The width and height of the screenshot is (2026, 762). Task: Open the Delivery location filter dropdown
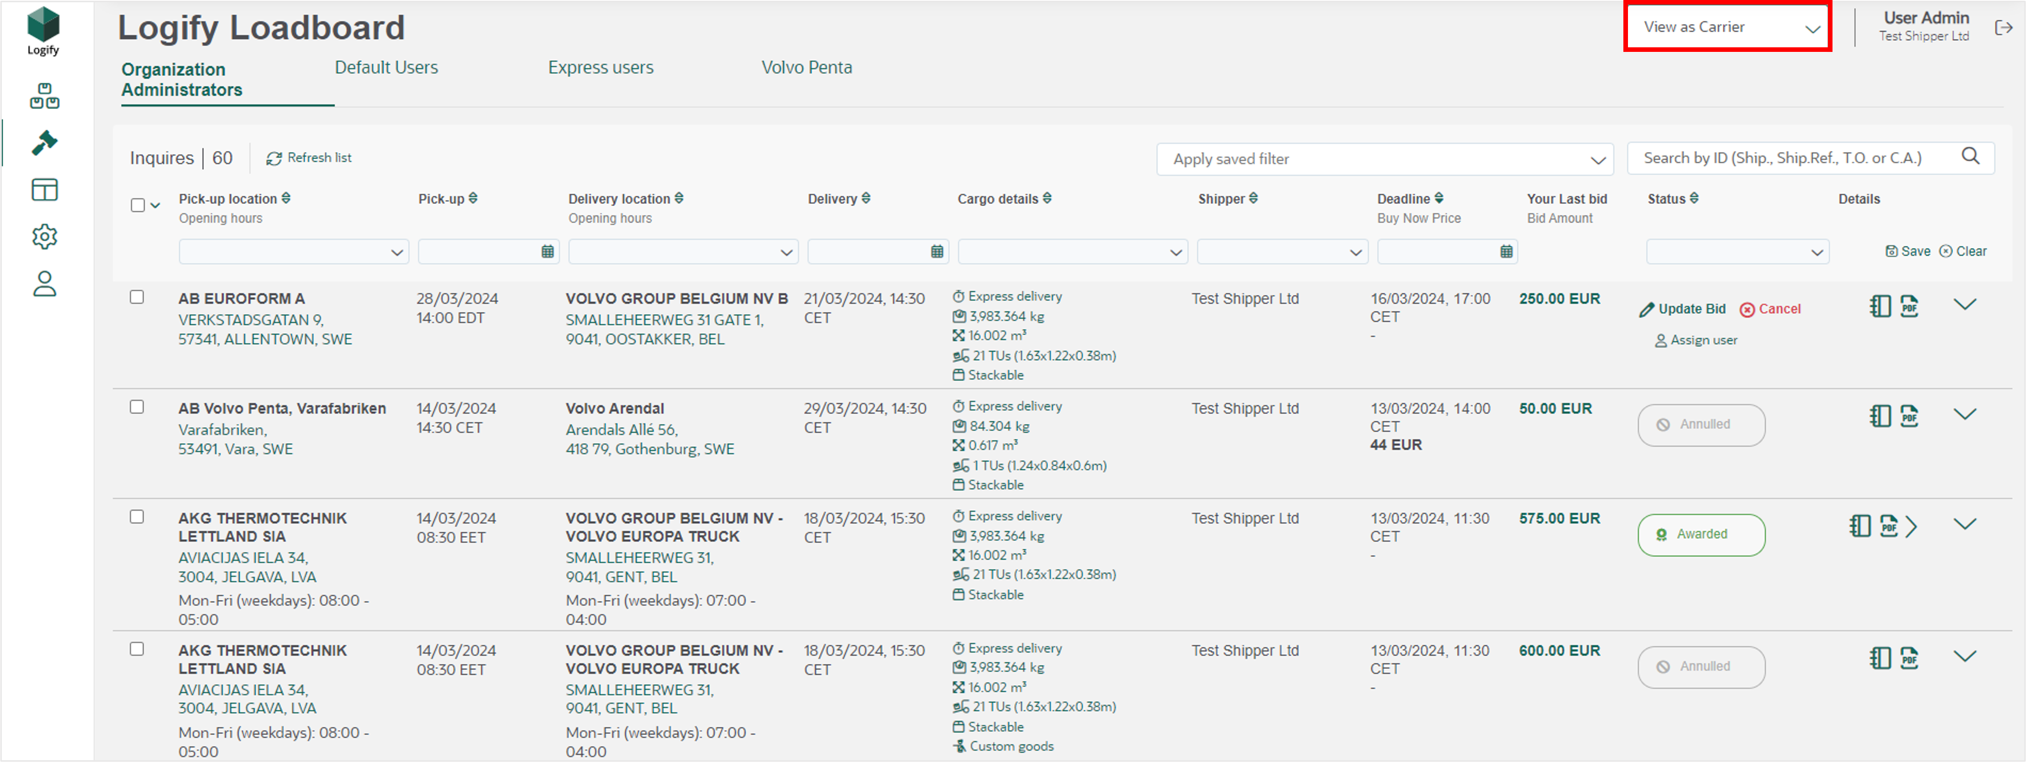click(x=683, y=251)
